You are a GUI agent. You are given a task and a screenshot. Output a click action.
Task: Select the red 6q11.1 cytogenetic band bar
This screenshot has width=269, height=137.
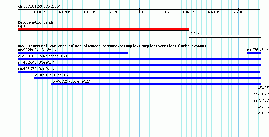(x=103, y=29)
